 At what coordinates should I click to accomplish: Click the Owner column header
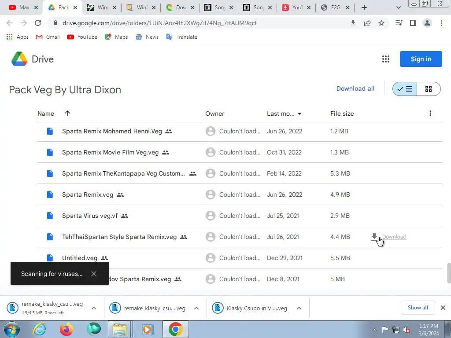[214, 114]
